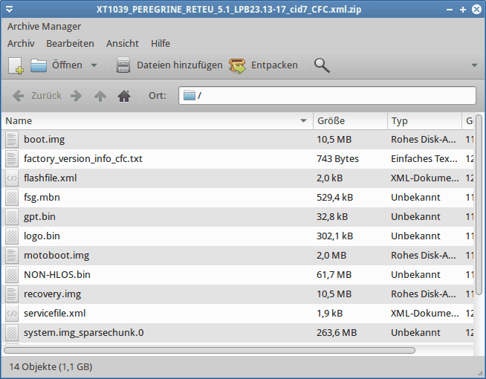Go to home folder icon
Screen dimensions: 486x379
point(124,96)
